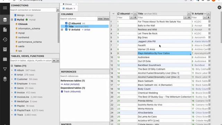Screen dimensions: 222x125
Task: Open AC/DC reference icon in row 1
Action: click(209, 22)
